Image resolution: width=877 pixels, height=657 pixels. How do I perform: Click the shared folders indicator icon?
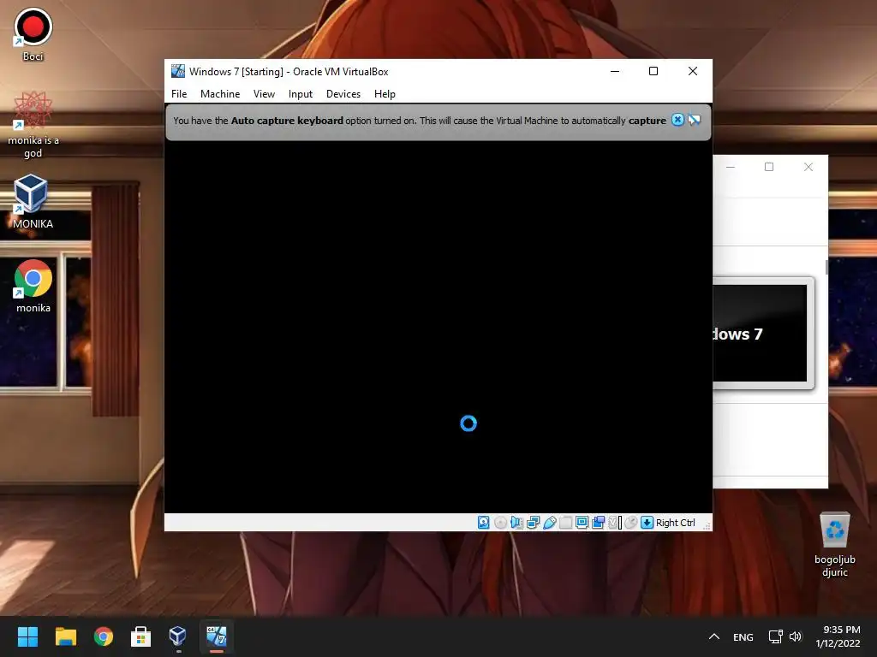click(x=565, y=523)
